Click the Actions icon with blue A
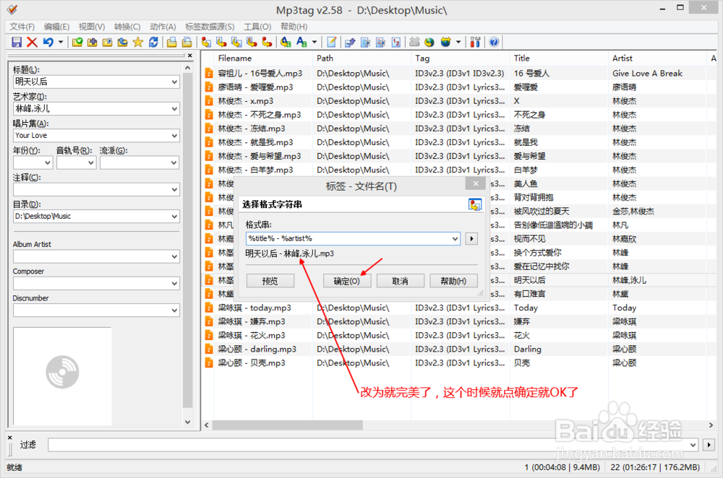 click(x=286, y=43)
